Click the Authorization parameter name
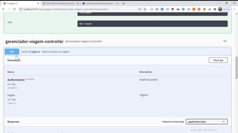Image resolution: width=238 pixels, height=133 pixels. point(16,80)
